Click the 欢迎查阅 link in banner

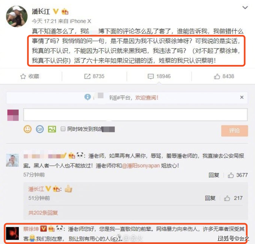(x=147, y=98)
